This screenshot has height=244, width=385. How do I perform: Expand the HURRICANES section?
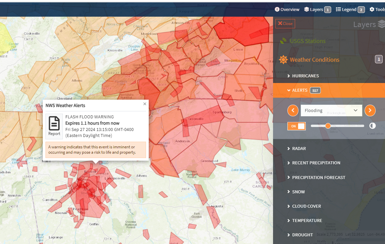[x=305, y=76]
